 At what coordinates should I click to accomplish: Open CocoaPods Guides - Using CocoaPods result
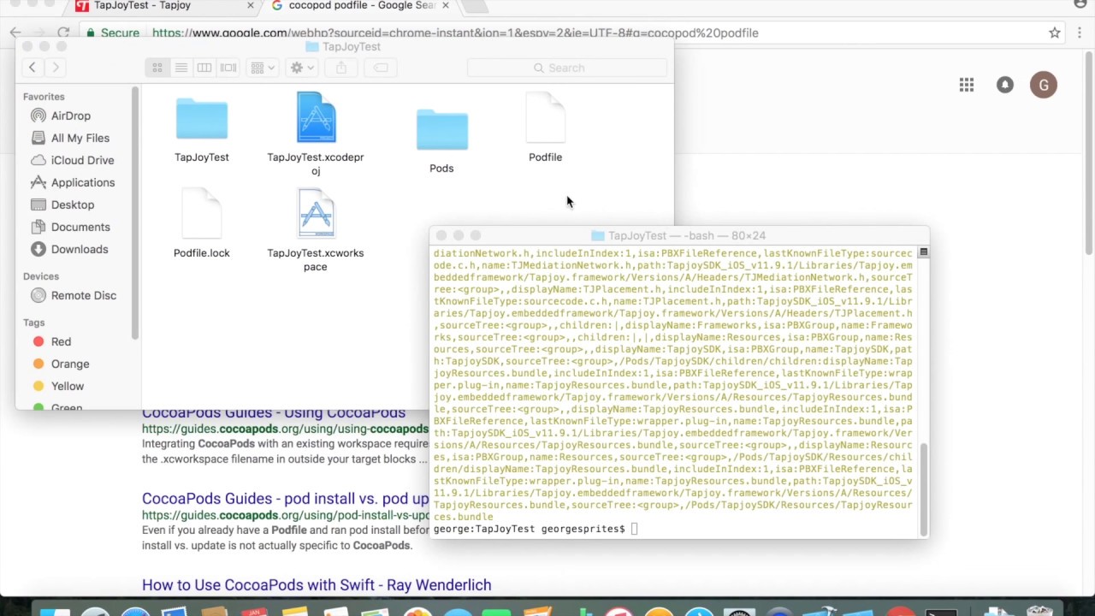[x=274, y=413]
